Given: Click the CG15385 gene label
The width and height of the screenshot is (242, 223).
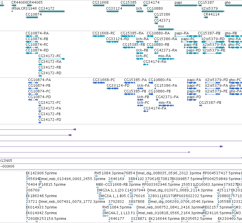Looking at the screenshot, I should click(x=129, y=3).
